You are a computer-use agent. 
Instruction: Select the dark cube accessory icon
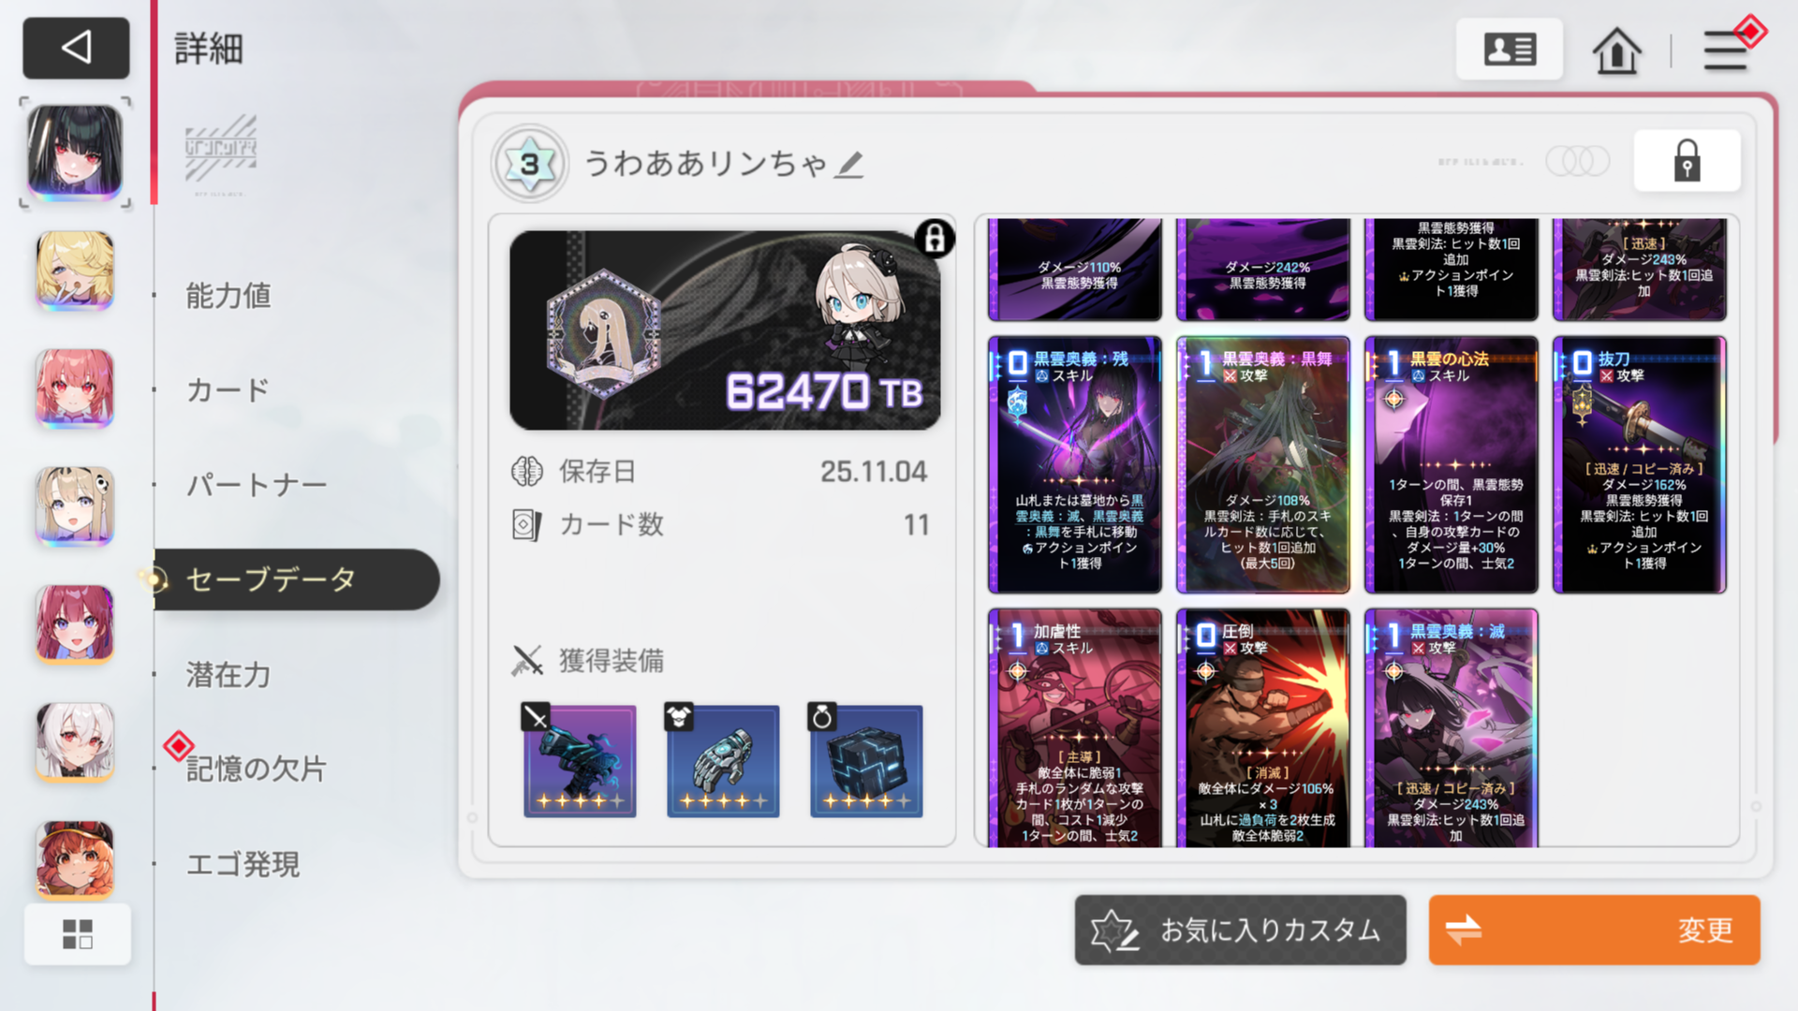click(866, 760)
